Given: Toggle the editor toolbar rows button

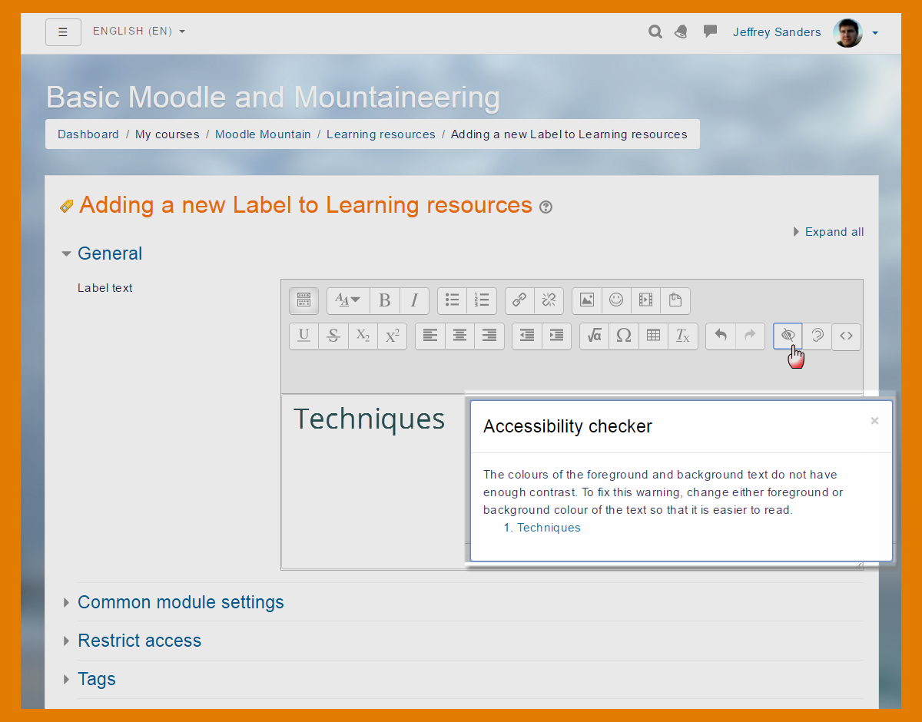Looking at the screenshot, I should [x=303, y=300].
